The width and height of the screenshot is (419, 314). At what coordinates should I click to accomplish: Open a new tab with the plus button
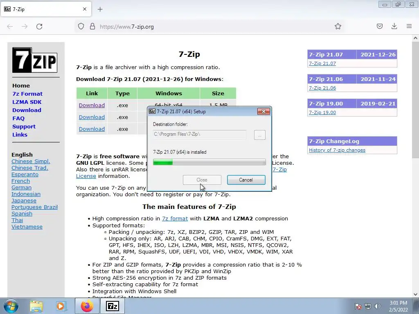[100, 9]
